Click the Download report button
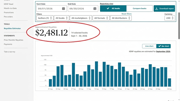 click(164, 9)
